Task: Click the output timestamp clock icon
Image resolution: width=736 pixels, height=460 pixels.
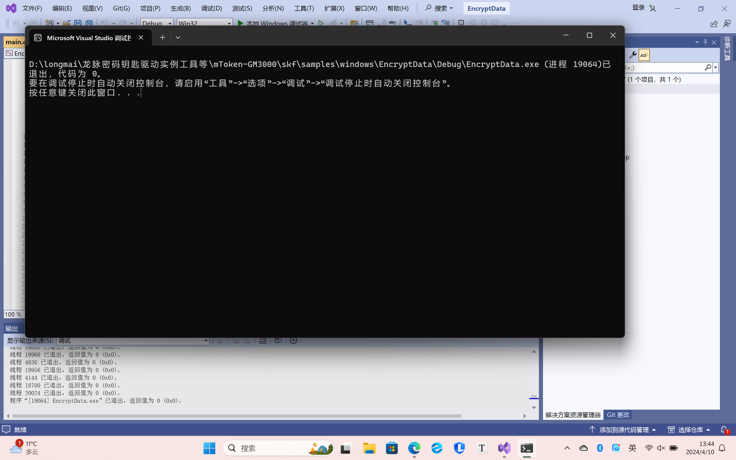Action: (293, 341)
